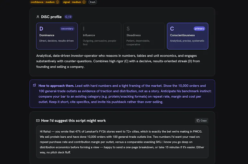Click the C / D profile badge

point(68,17)
